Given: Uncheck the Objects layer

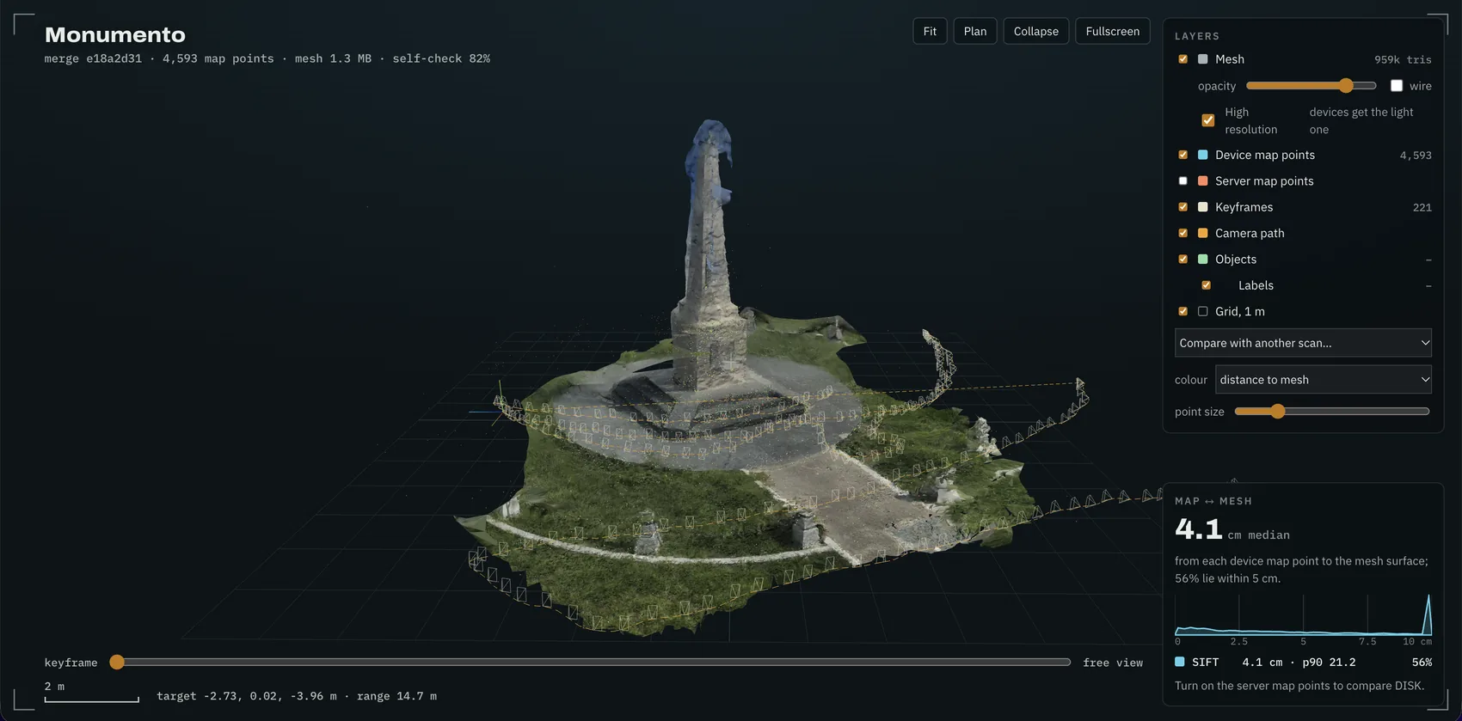Looking at the screenshot, I should pyautogui.click(x=1182, y=259).
